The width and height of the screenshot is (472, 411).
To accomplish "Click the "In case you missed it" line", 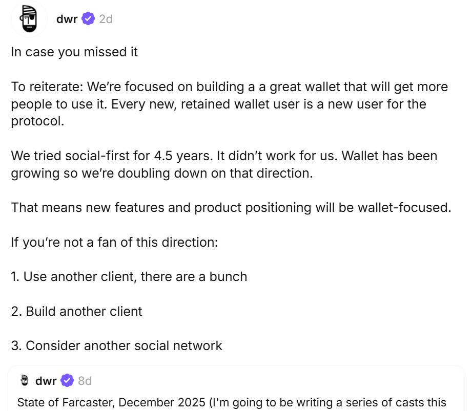I will [74, 52].
